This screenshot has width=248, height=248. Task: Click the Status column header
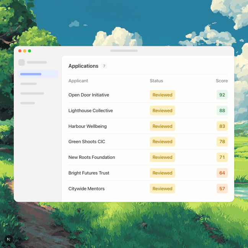(156, 81)
